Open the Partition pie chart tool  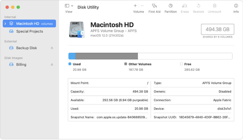171,6
